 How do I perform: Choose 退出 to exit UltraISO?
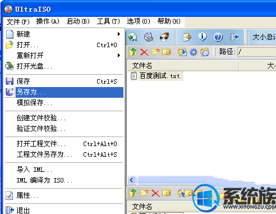(x=64, y=211)
